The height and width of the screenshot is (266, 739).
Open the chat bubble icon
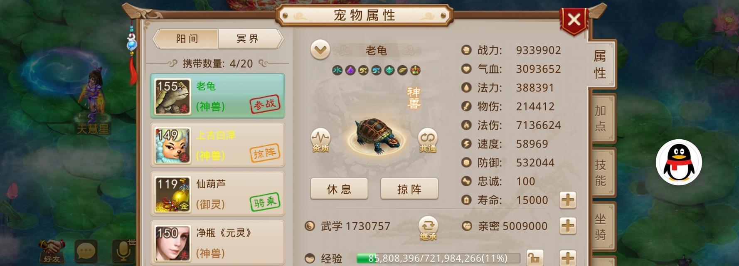click(x=86, y=251)
